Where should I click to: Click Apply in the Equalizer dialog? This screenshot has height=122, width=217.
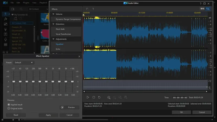pos(48,115)
